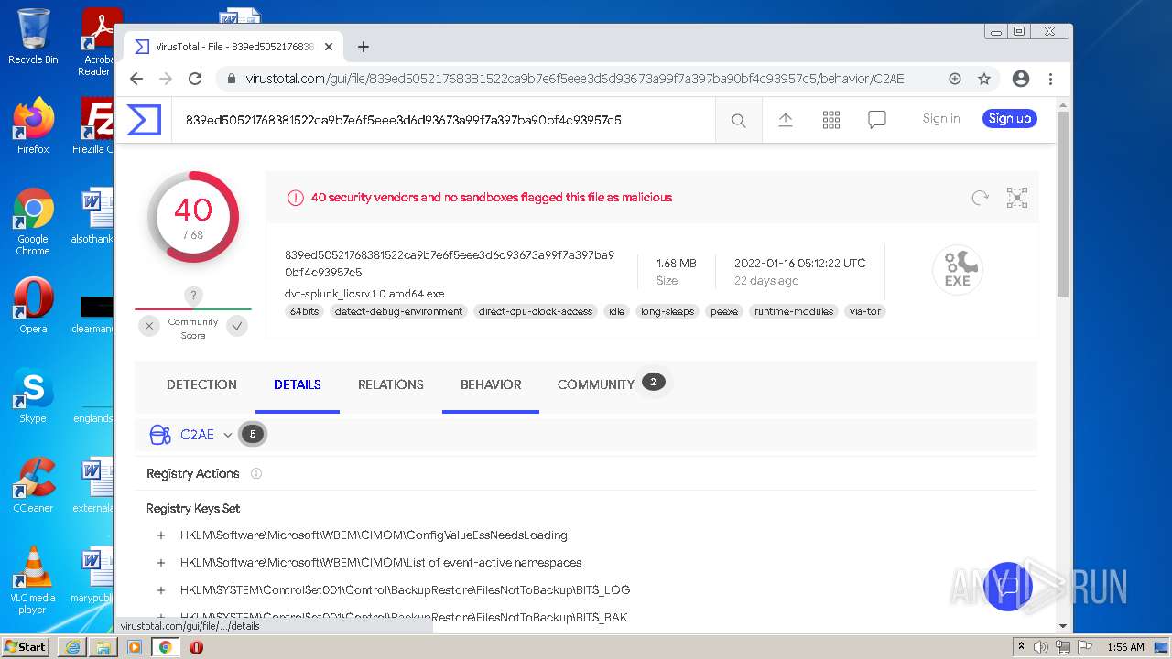Go back in Chrome browser
This screenshot has height=659, width=1172.
coord(136,79)
